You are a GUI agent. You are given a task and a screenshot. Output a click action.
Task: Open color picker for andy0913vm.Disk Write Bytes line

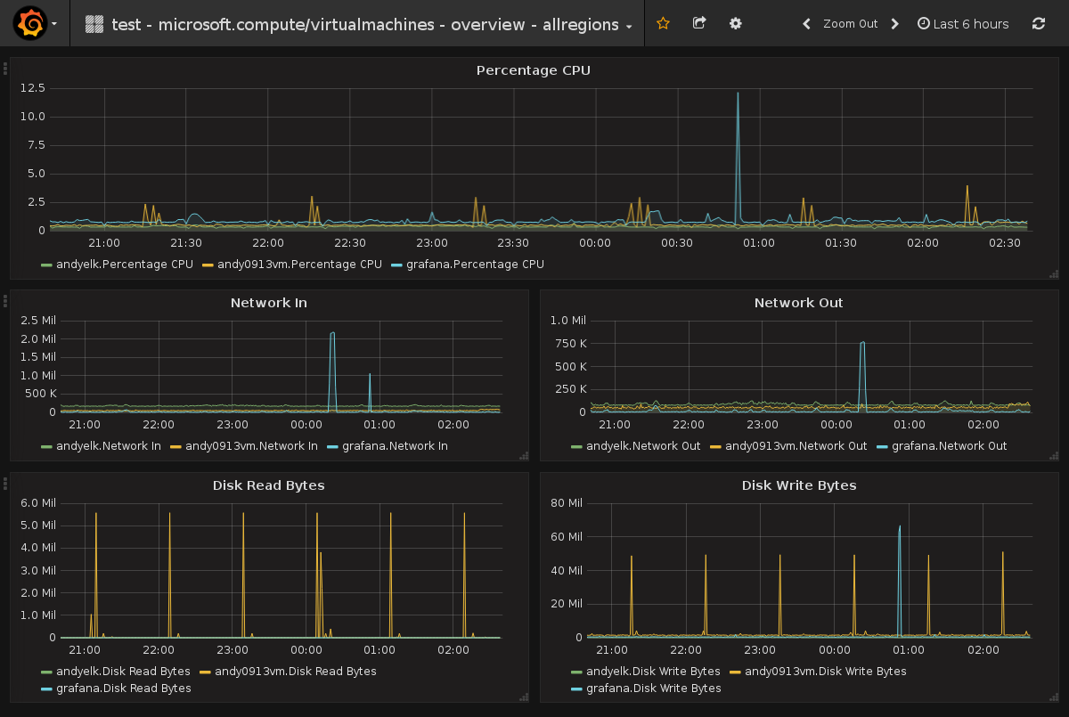(x=735, y=672)
